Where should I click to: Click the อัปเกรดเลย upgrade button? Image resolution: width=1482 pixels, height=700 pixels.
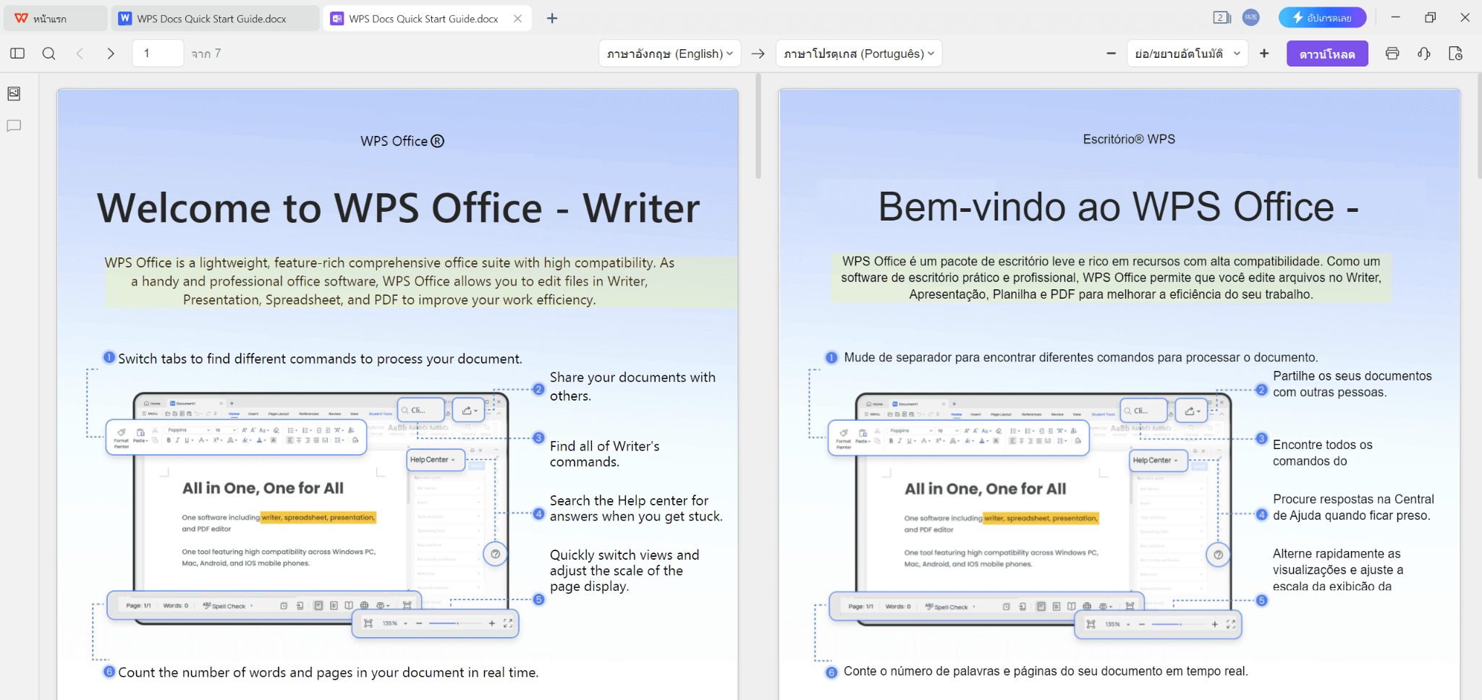click(x=1322, y=17)
